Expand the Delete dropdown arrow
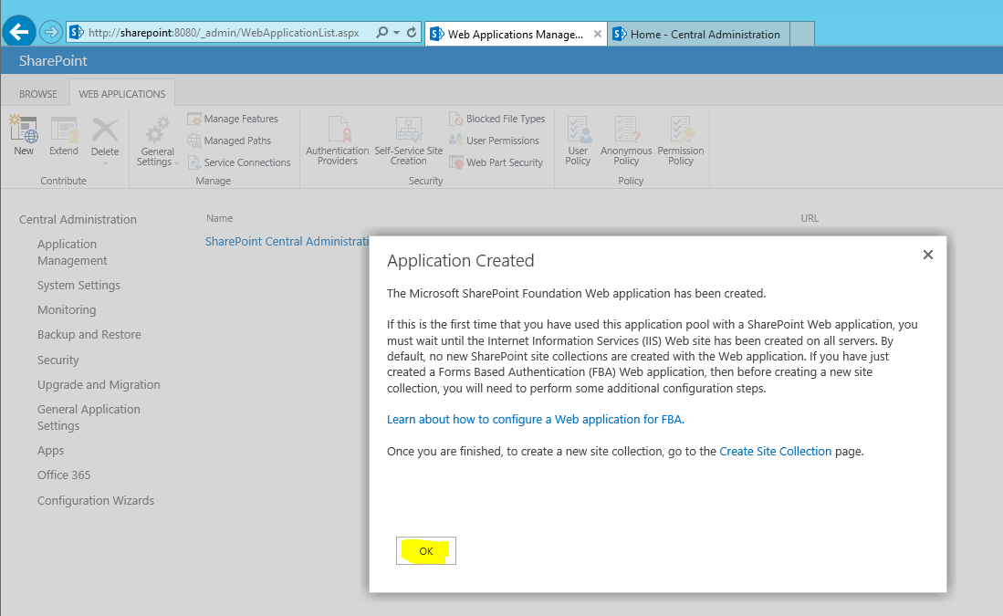 pyautogui.click(x=105, y=163)
